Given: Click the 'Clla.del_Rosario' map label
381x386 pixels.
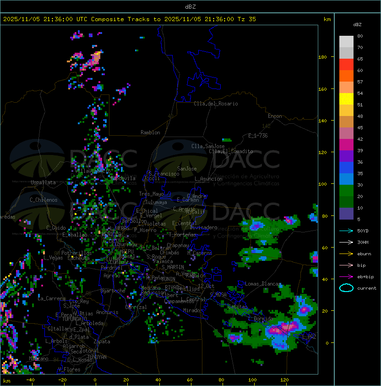Looking at the screenshot, I should click(x=216, y=104).
